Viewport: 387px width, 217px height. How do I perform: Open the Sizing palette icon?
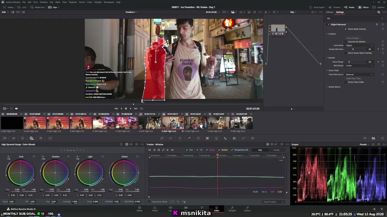click(x=243, y=138)
